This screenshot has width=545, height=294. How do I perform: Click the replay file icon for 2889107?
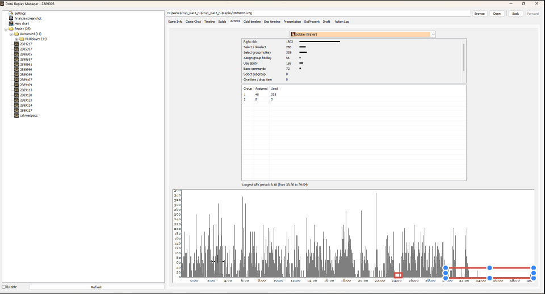(x=16, y=79)
